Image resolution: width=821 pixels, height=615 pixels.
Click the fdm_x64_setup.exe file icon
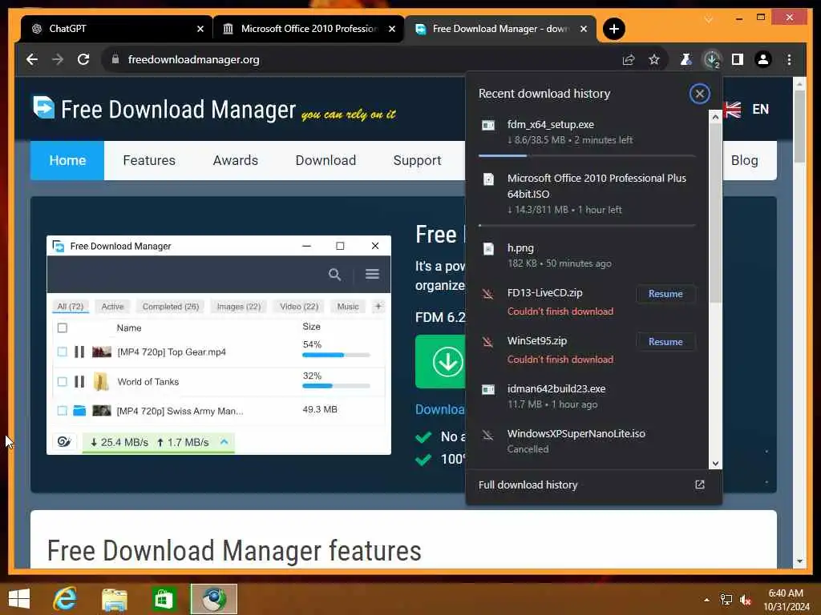[488, 126]
